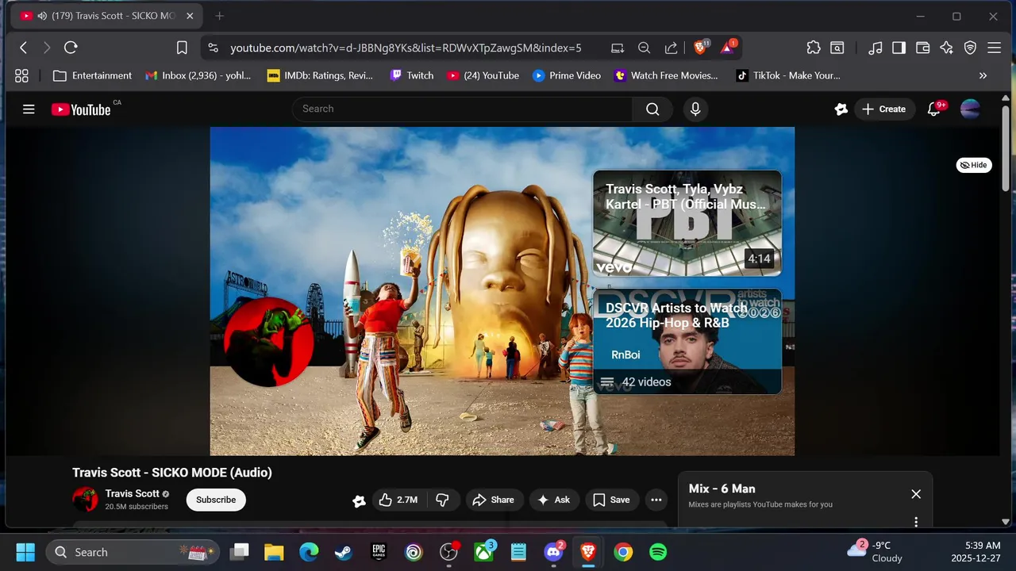Open the browser extensions puzzle icon
Viewport: 1016px width, 571px height.
click(x=814, y=48)
